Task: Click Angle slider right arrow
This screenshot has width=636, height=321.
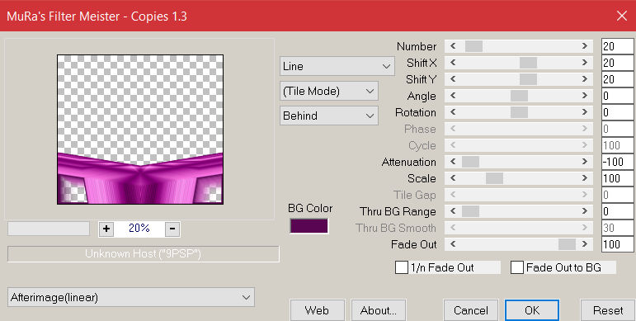Action: point(585,96)
